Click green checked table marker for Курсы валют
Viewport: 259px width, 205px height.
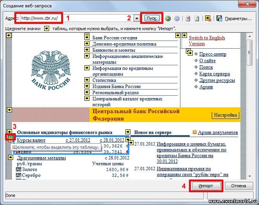pos(10,137)
